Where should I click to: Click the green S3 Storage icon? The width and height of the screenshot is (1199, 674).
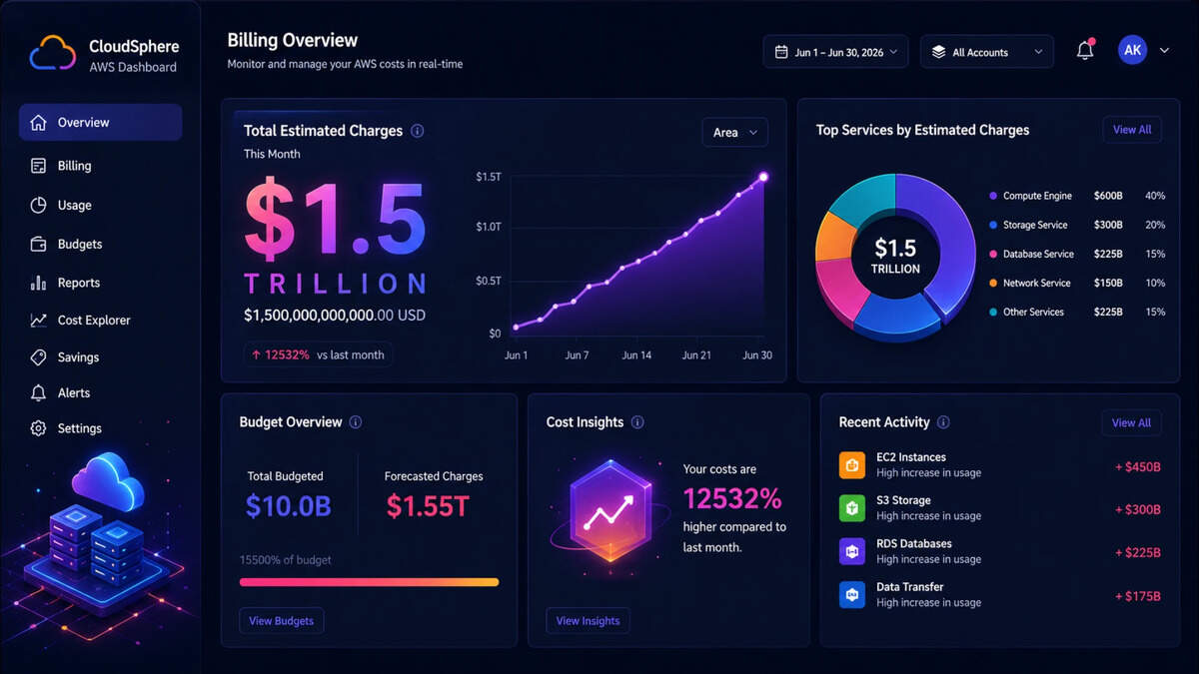point(852,508)
